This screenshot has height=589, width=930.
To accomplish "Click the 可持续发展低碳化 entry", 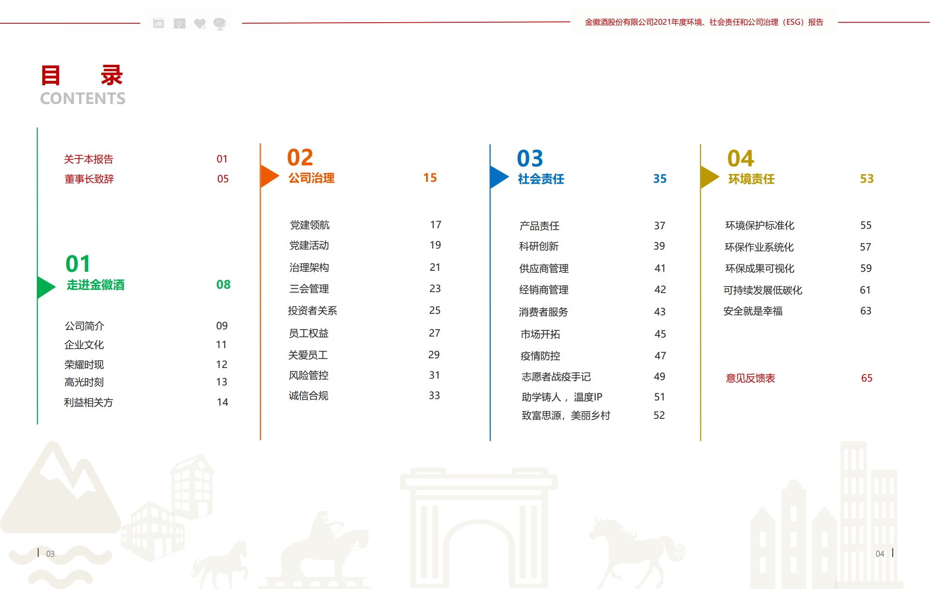I will pyautogui.click(x=762, y=290).
